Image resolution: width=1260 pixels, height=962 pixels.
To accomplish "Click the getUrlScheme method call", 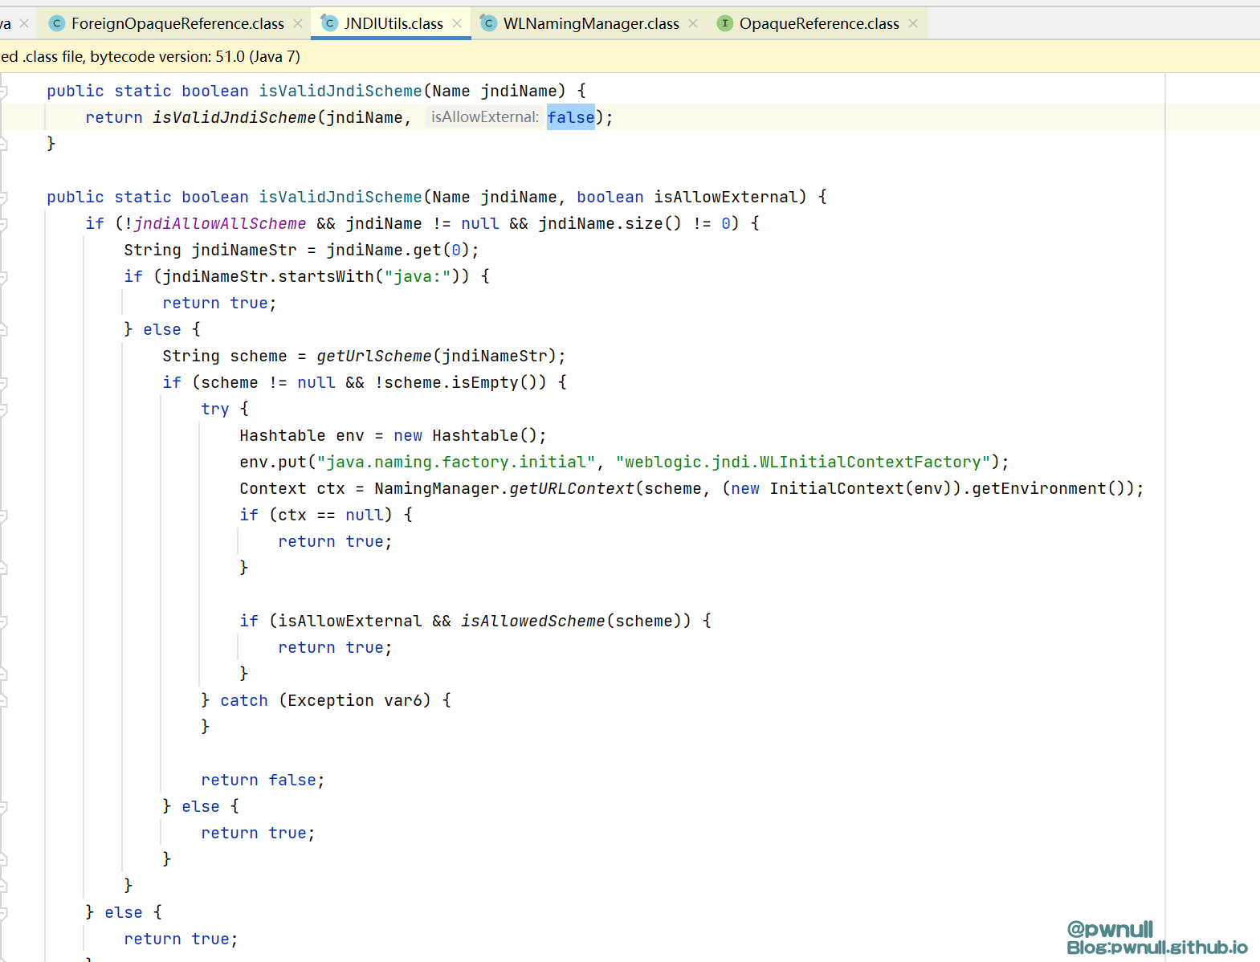I will [x=374, y=356].
